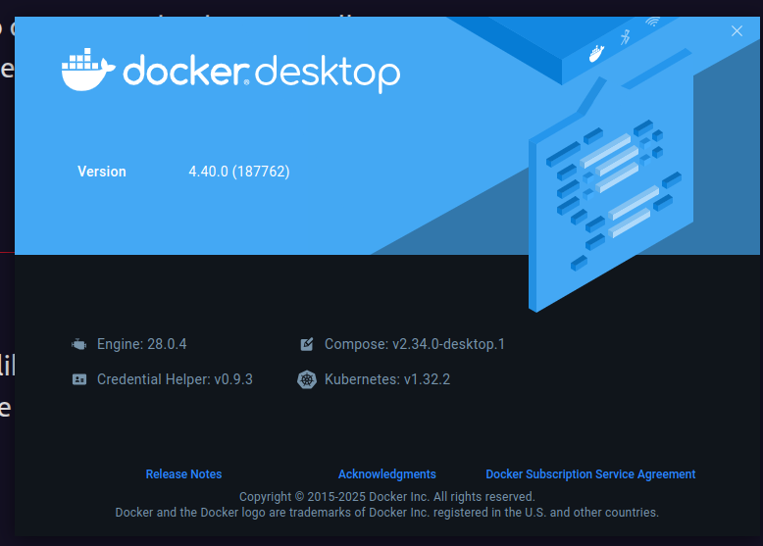
Task: Click the small whale icon in illustration
Action: (x=596, y=53)
